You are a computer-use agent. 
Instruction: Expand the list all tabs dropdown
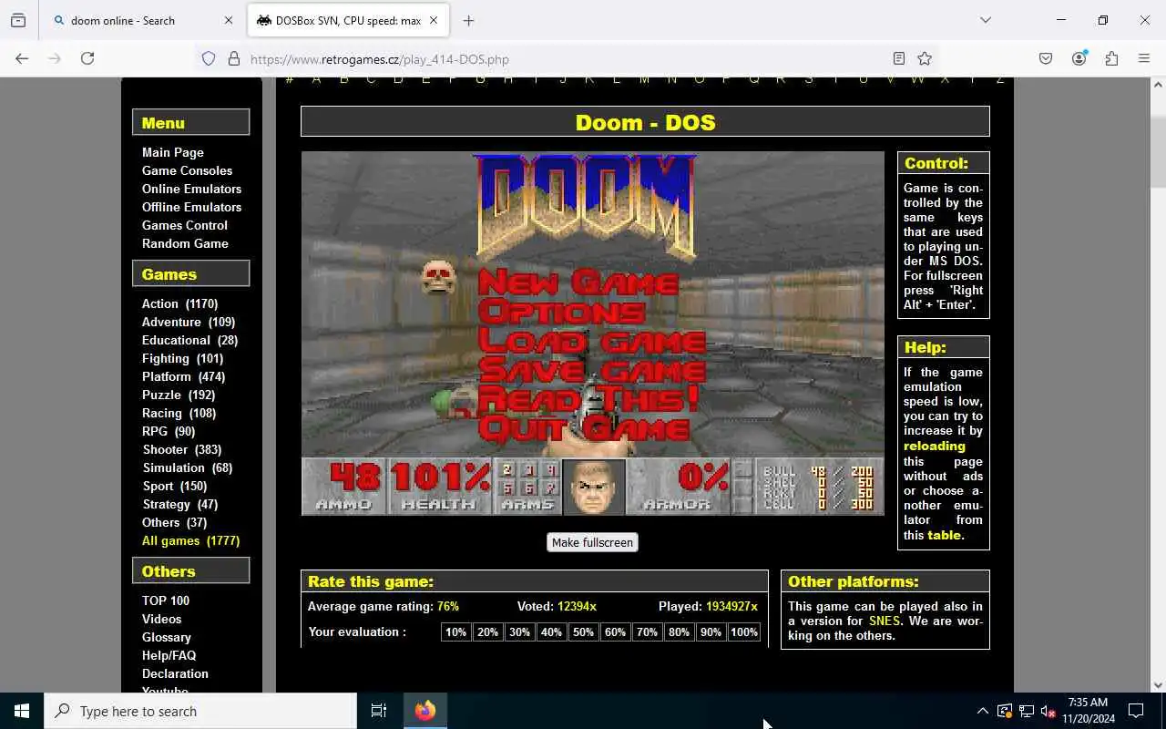[x=985, y=20]
